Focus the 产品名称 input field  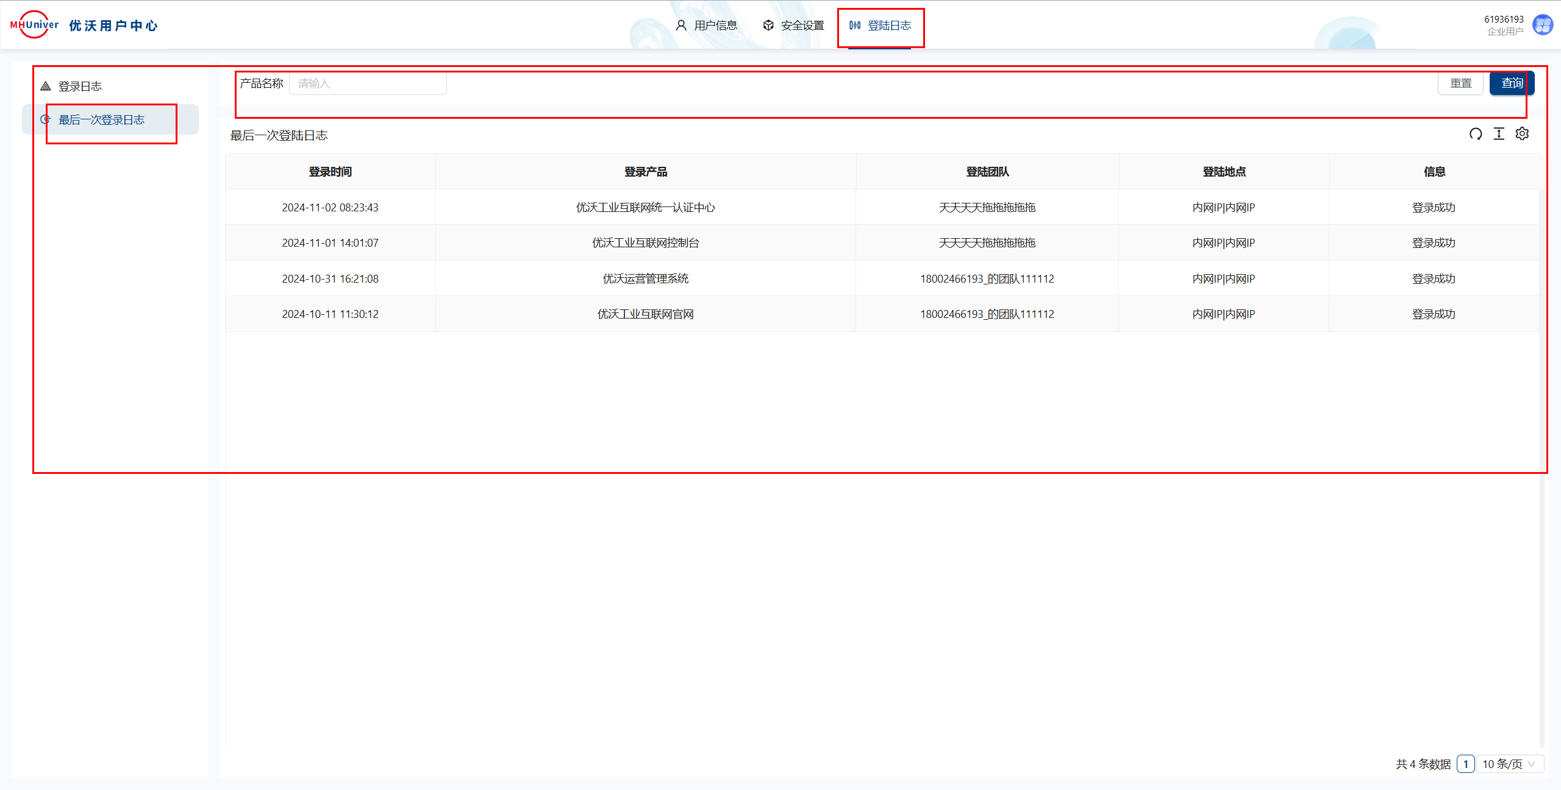tap(368, 83)
